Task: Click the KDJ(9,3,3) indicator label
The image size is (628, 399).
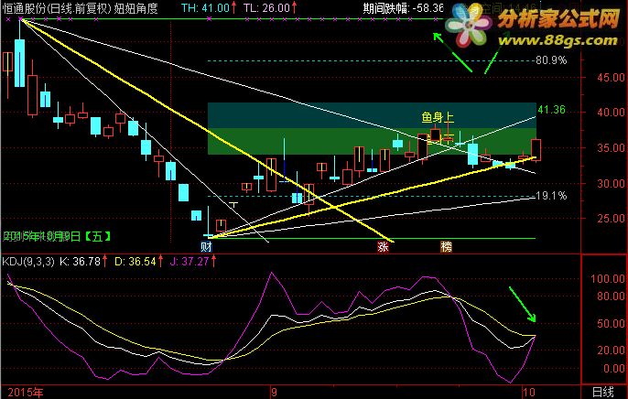Action: (28, 262)
